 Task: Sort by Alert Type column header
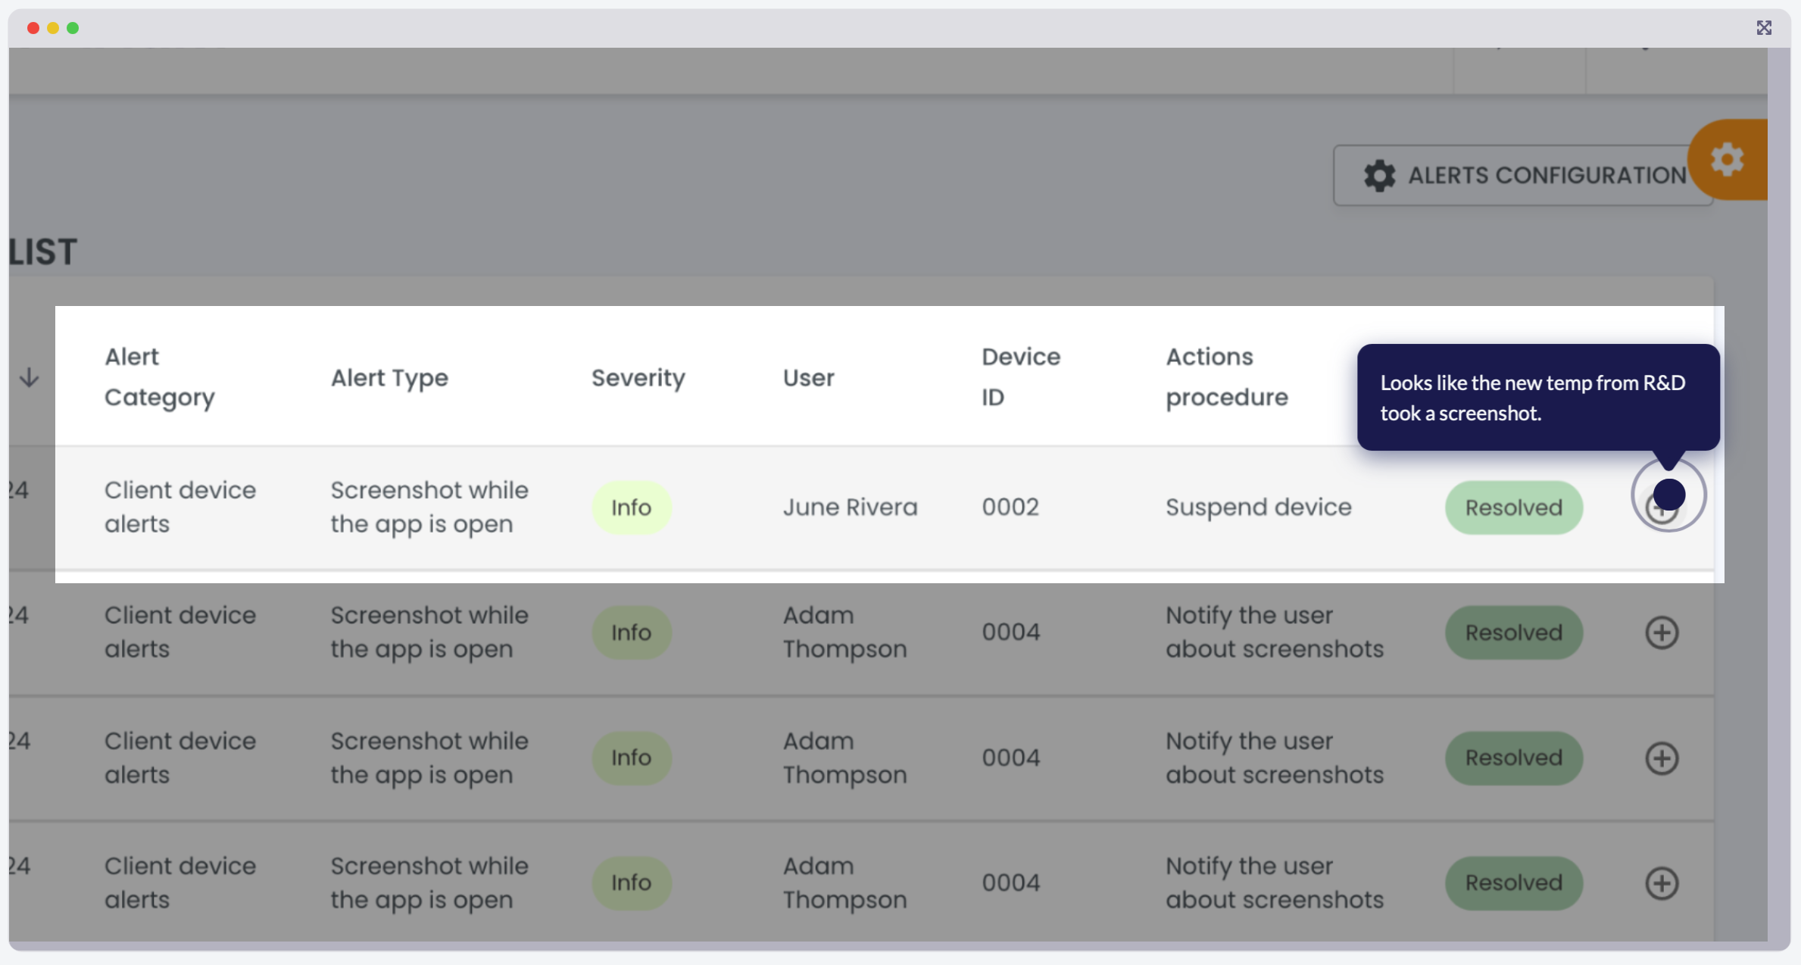pyautogui.click(x=389, y=377)
